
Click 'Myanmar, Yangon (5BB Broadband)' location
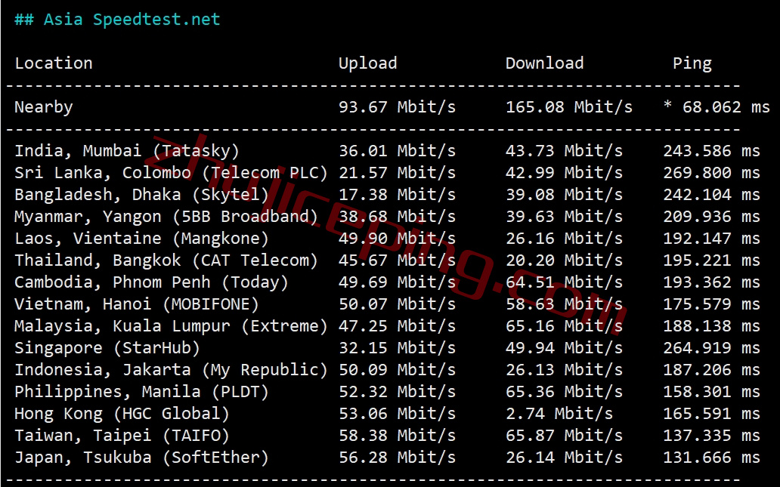(x=166, y=216)
